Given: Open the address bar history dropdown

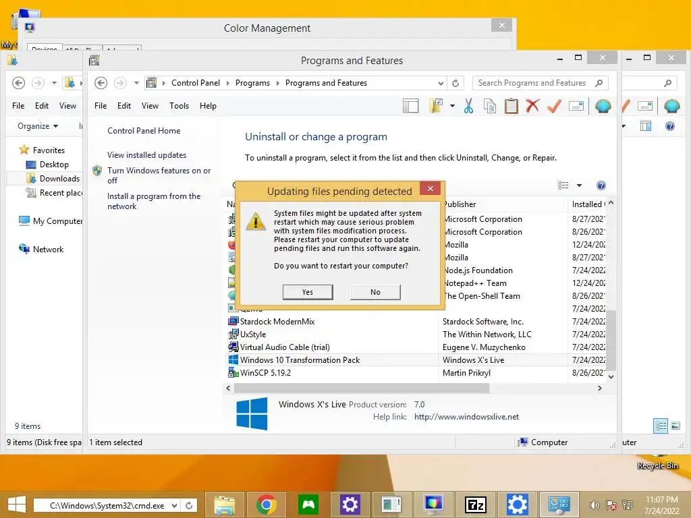Looking at the screenshot, I should click(441, 83).
